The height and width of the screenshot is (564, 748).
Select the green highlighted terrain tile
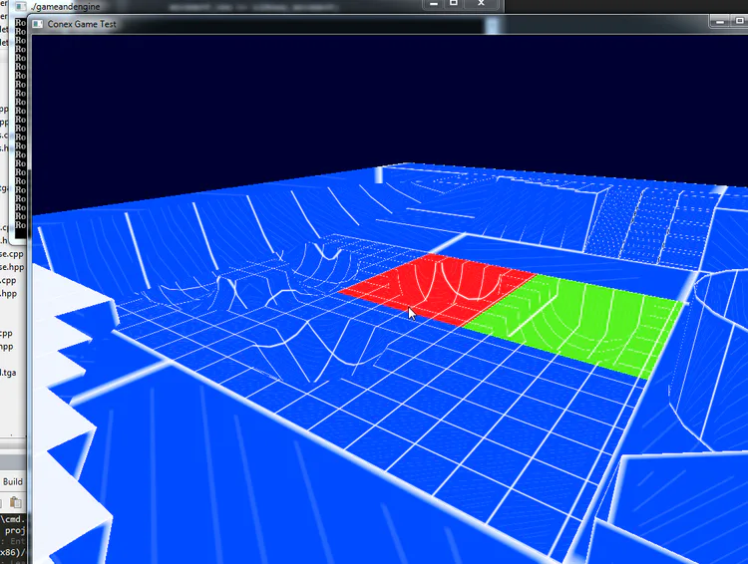click(577, 324)
